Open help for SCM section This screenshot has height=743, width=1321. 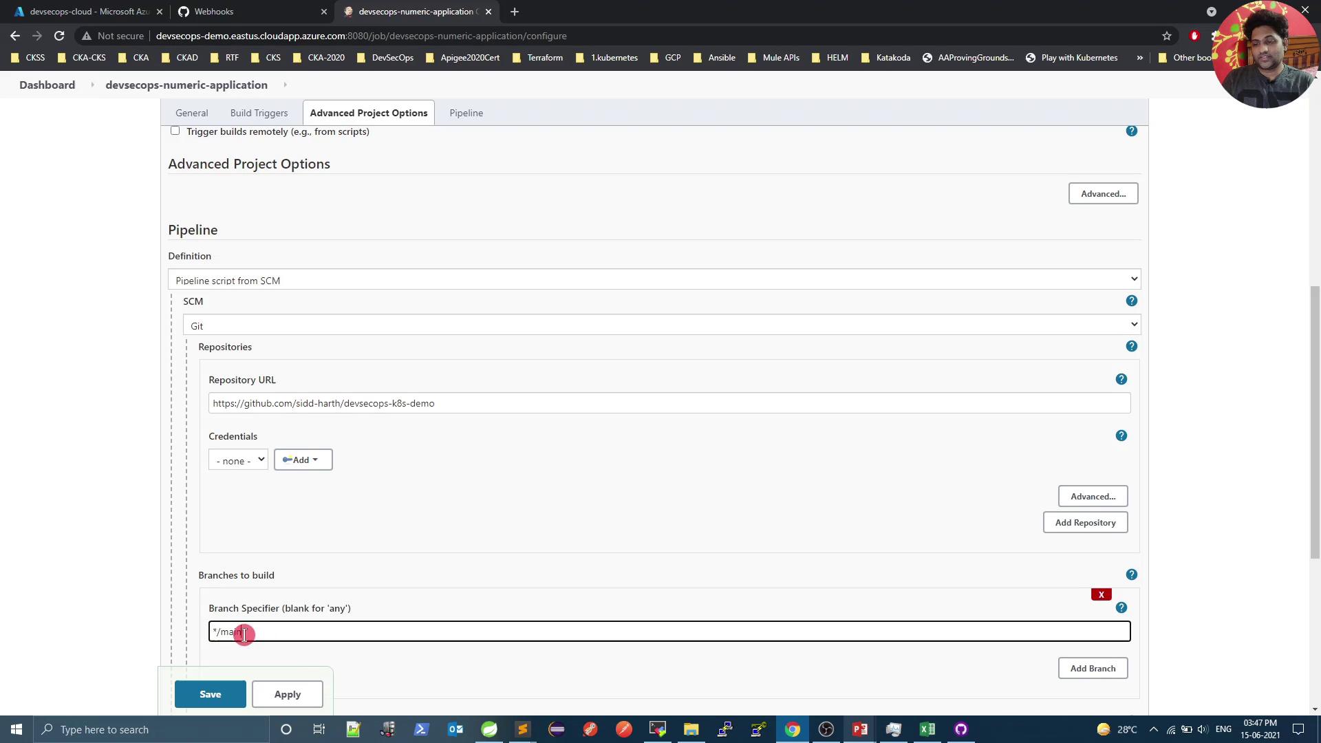click(x=1131, y=301)
